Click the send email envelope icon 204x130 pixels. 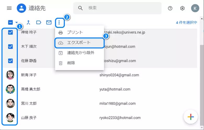pos(49,22)
